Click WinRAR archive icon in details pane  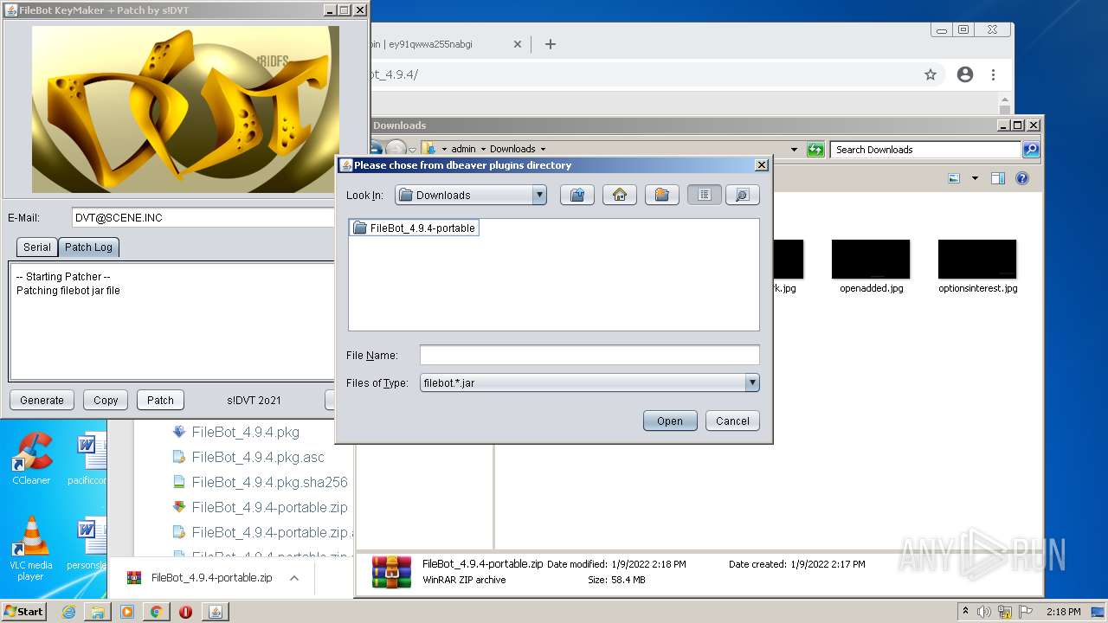pos(391,571)
